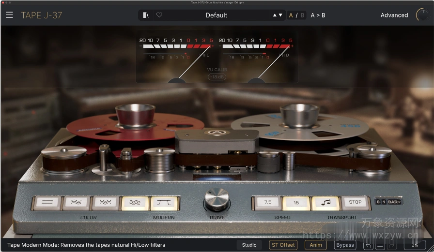434x252 pixels.
Task: Click the output knob at top right
Action: [x=423, y=15]
